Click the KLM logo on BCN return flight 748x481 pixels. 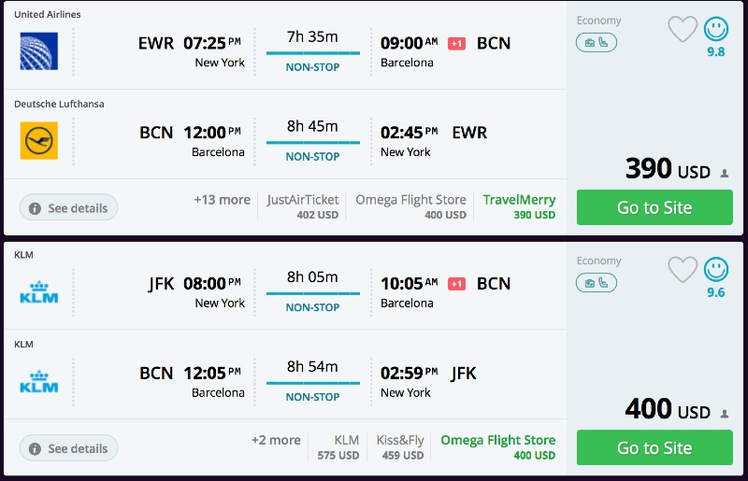pyautogui.click(x=38, y=382)
